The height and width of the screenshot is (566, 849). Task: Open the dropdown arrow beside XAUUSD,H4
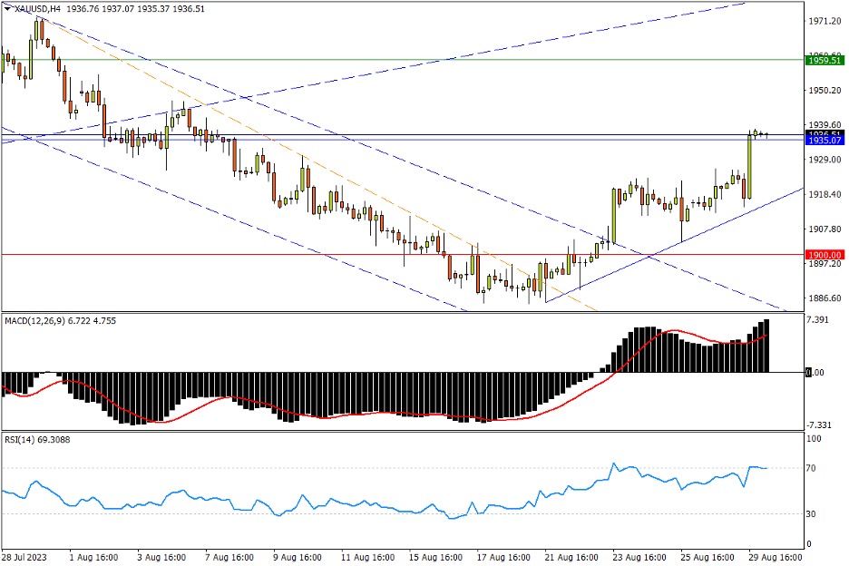[8, 8]
